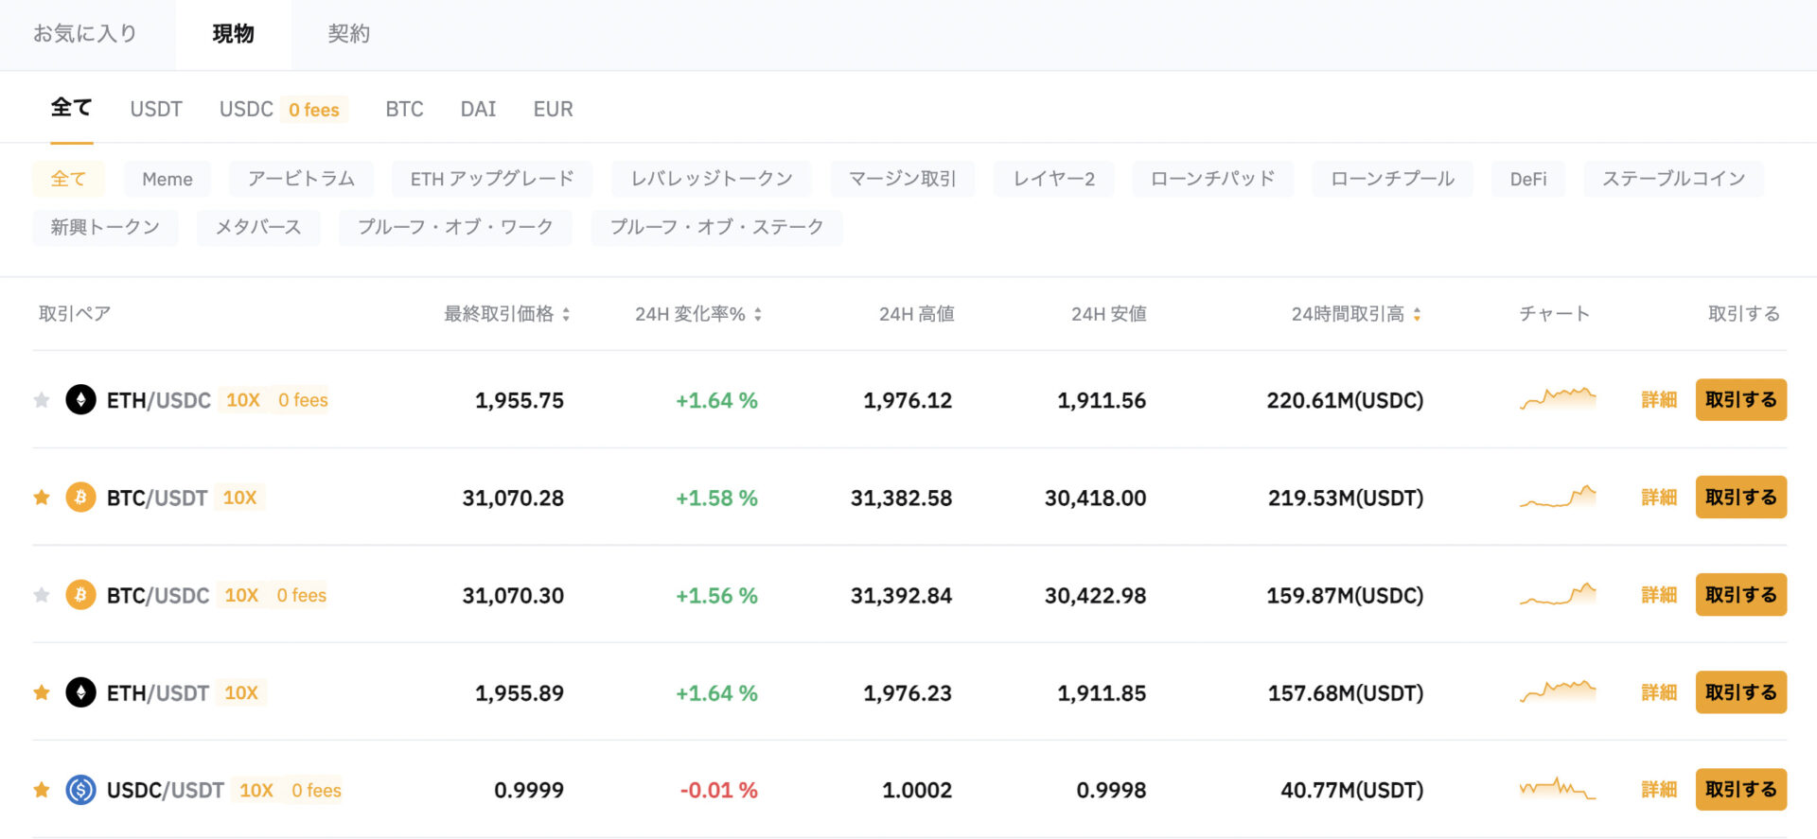Toggle favorite star for ETH/USDC
Screen dimensions: 1817x839
point(42,400)
